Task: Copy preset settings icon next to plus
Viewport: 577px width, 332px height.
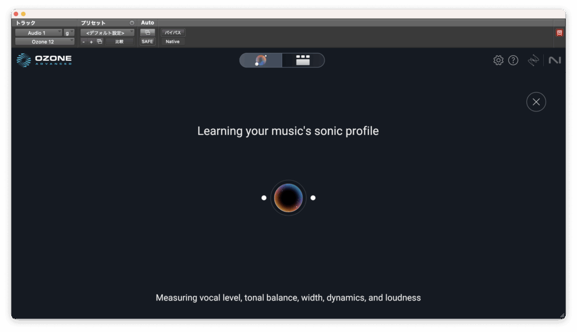Action: click(x=99, y=42)
